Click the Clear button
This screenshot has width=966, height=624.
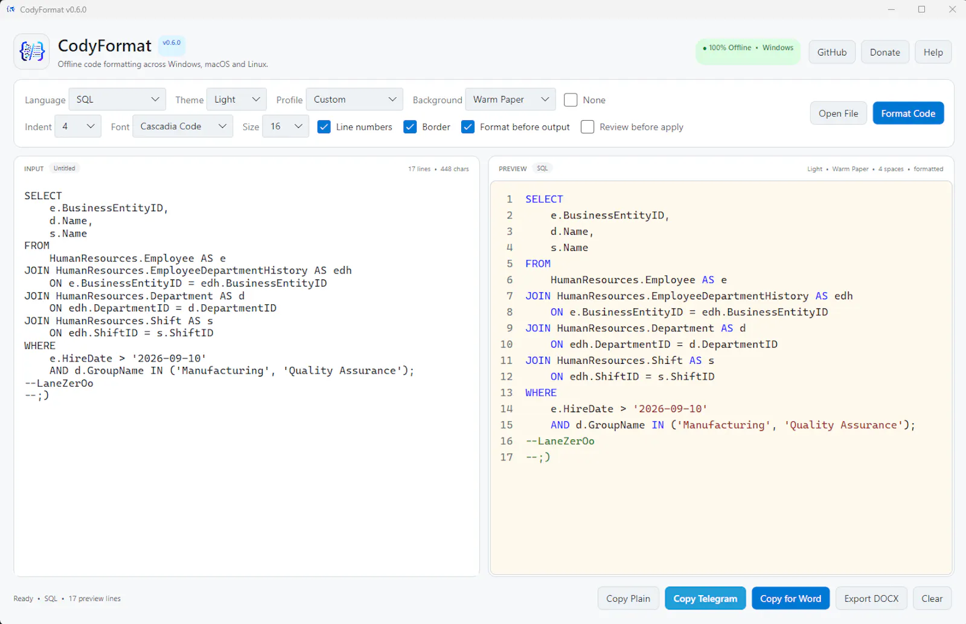(x=932, y=598)
